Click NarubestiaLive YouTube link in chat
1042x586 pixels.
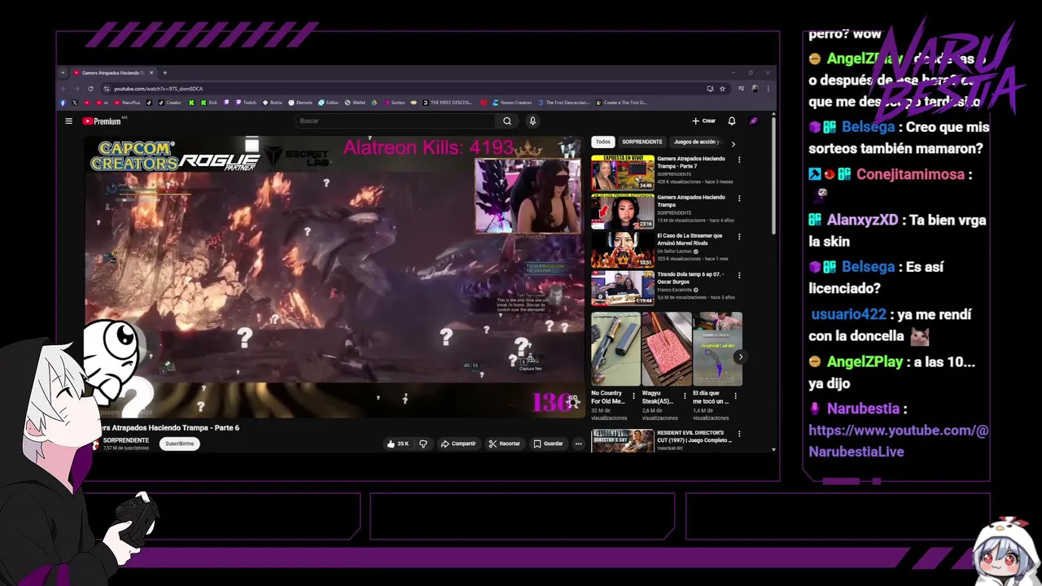[x=899, y=440]
